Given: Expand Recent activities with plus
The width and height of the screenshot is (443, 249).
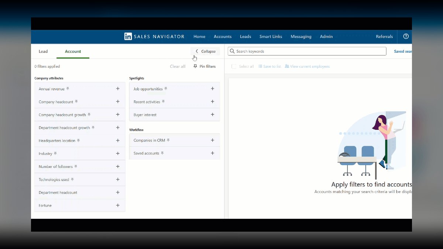Looking at the screenshot, I should [x=212, y=101].
